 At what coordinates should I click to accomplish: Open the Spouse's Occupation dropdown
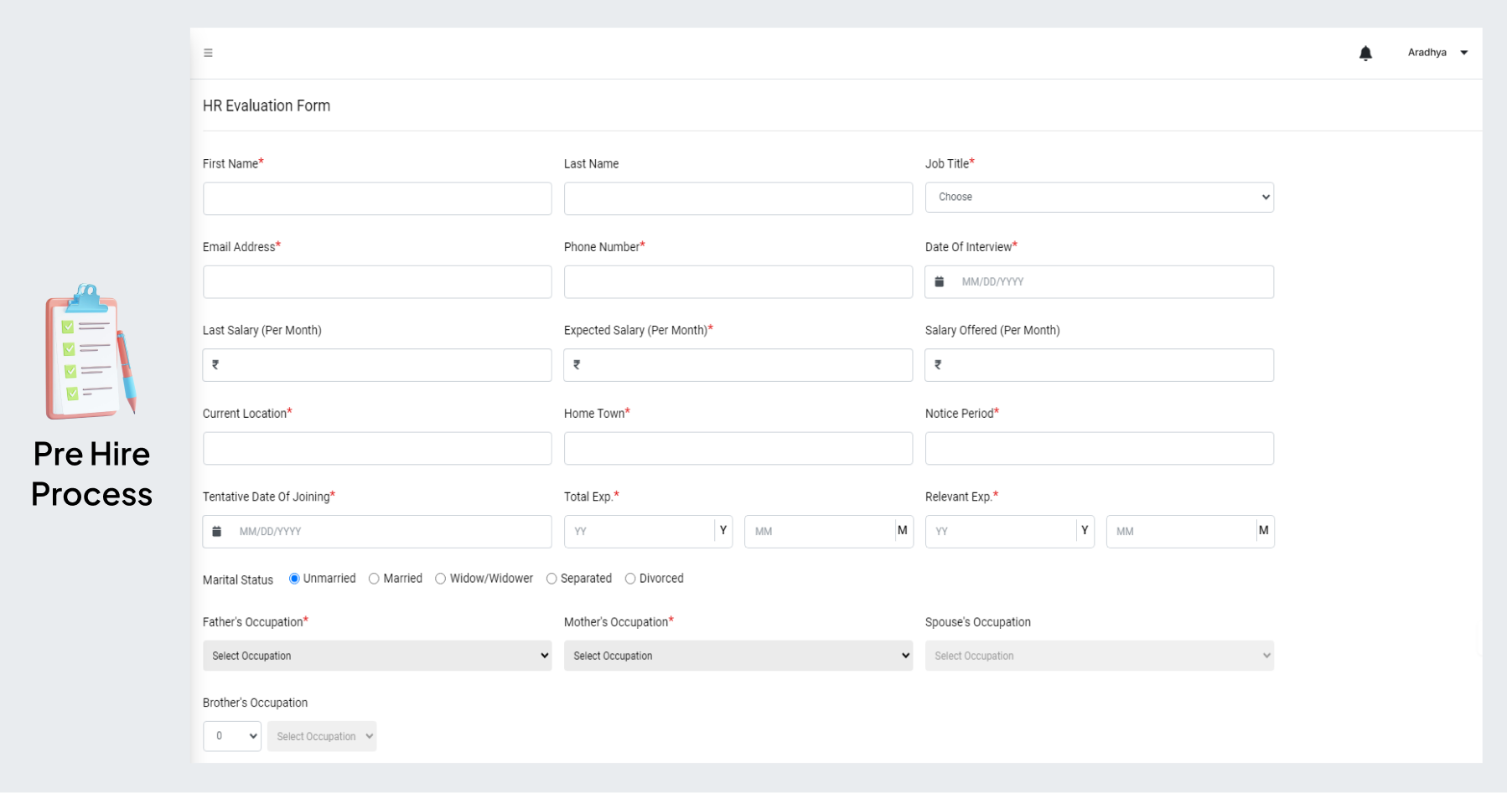[1100, 656]
